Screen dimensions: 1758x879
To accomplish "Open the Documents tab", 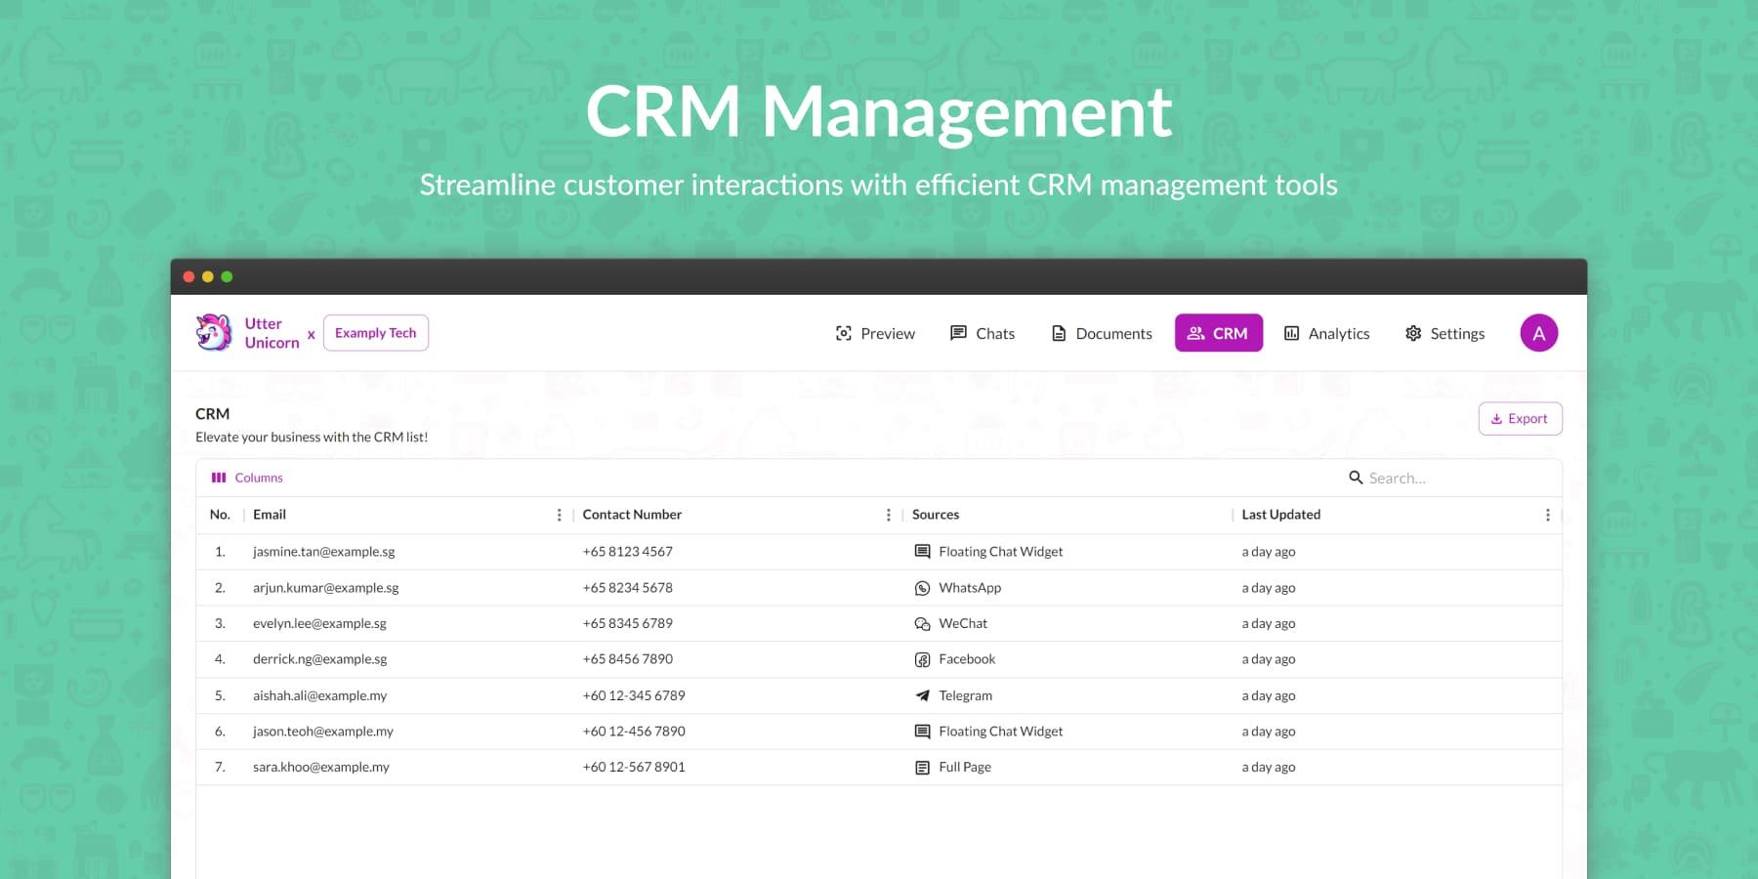I will pos(1102,333).
